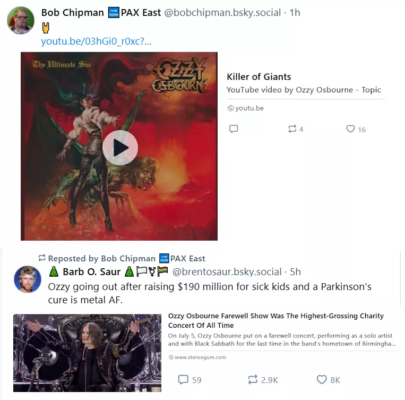The height and width of the screenshot is (400, 405).
Task: Repost the Killer of Giants post
Action: [296, 129]
